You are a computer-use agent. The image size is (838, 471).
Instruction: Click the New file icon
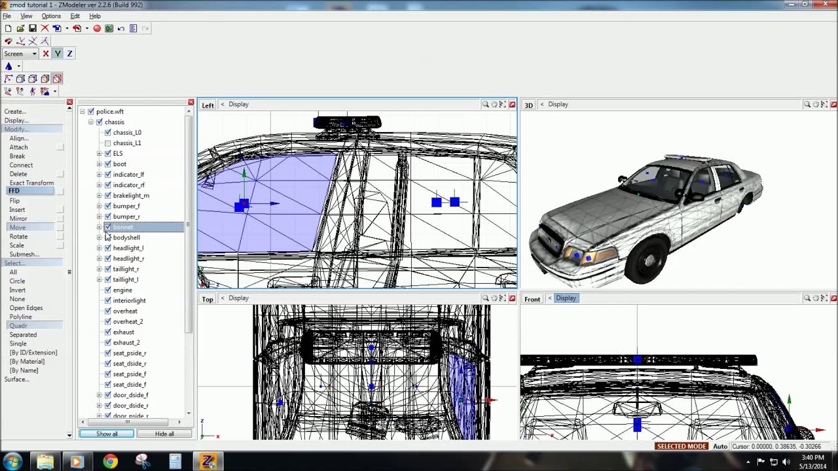pyautogui.click(x=8, y=28)
